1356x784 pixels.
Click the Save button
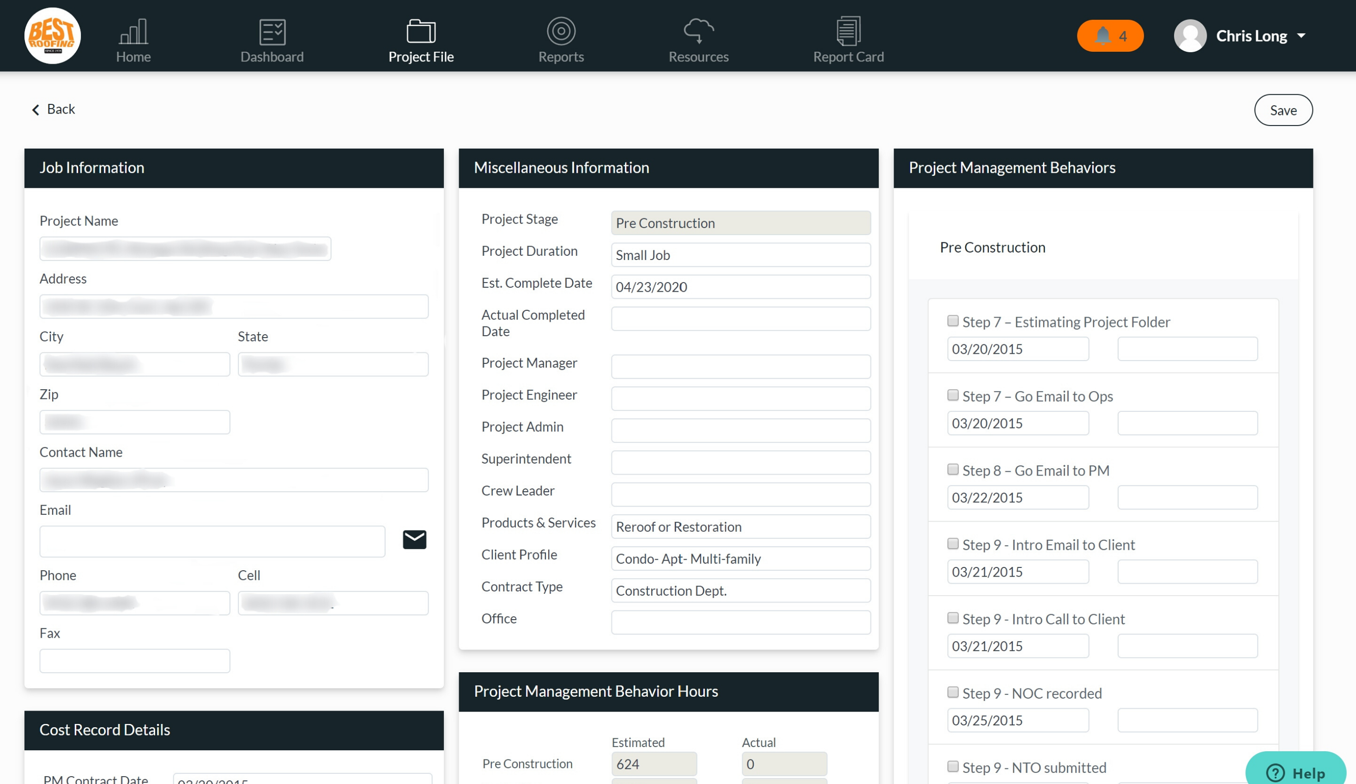pos(1283,110)
